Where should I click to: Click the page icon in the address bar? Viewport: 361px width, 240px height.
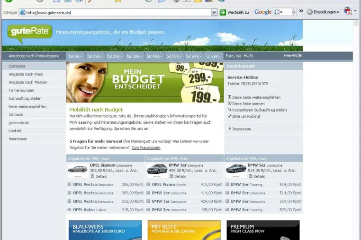click(22, 12)
